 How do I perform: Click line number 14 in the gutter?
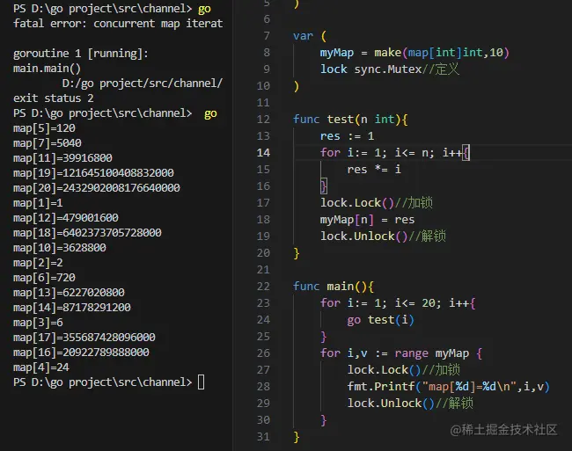click(x=263, y=153)
